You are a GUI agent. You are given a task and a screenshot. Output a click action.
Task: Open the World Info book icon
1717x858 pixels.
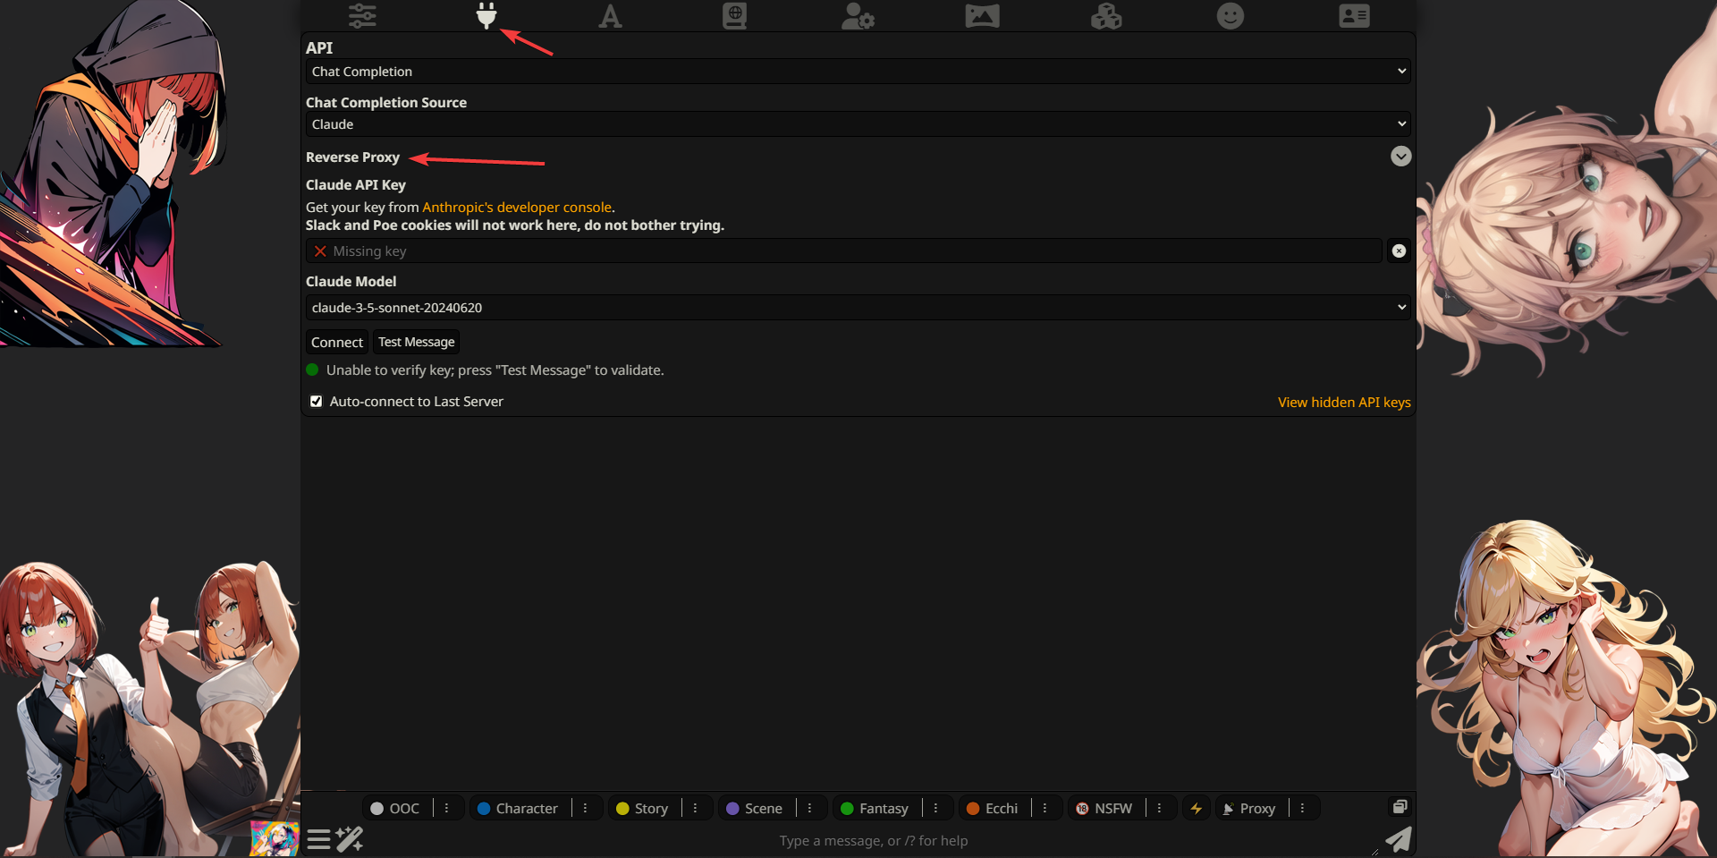tap(734, 16)
